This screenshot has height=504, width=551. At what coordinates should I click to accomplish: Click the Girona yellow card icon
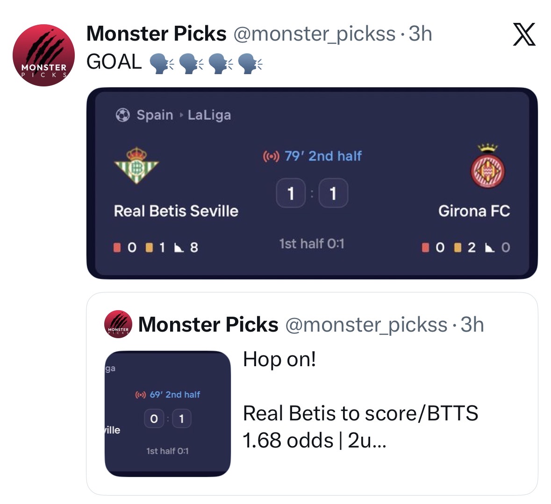[x=458, y=248]
